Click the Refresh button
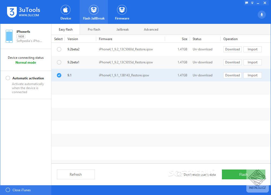Viewport: 271px width, 195px height. pos(76,174)
